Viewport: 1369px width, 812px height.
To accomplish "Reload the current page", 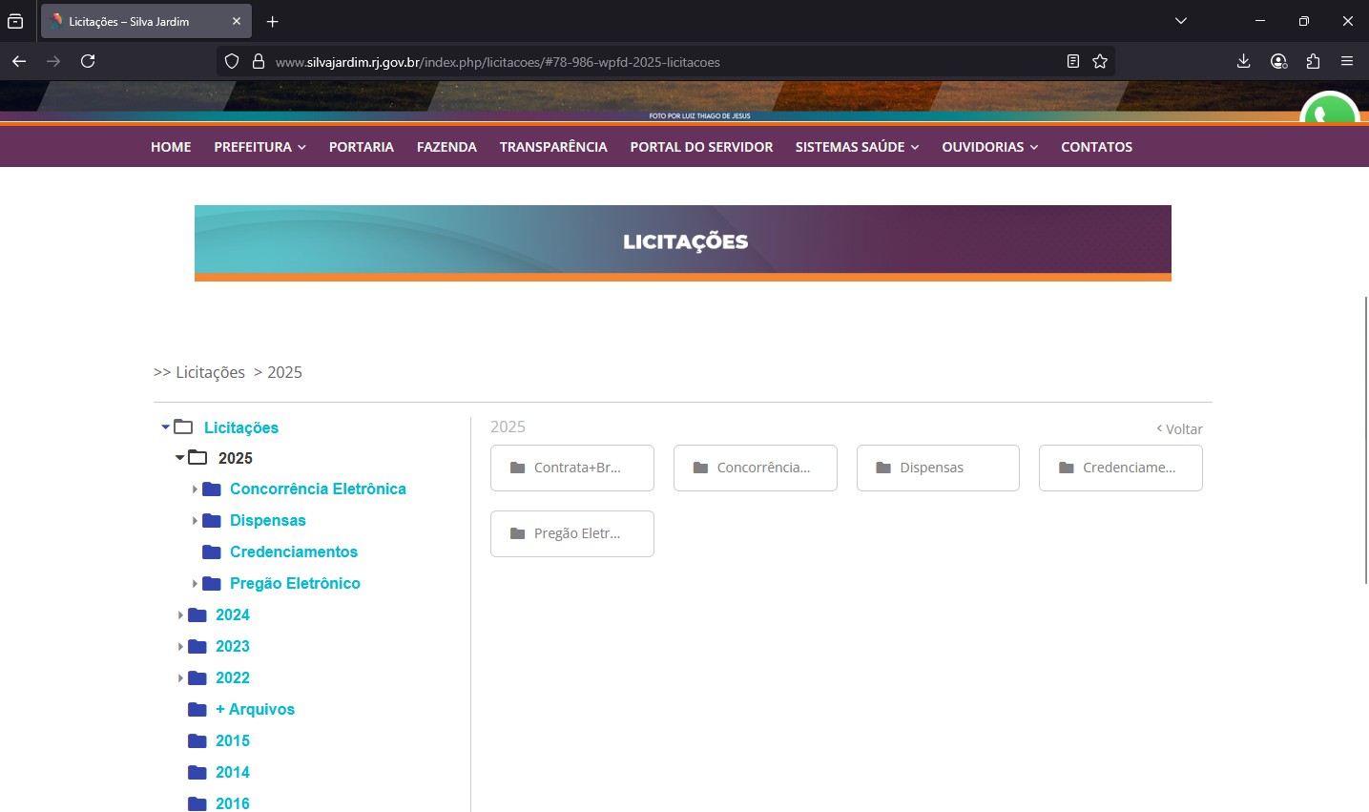I will point(88,61).
